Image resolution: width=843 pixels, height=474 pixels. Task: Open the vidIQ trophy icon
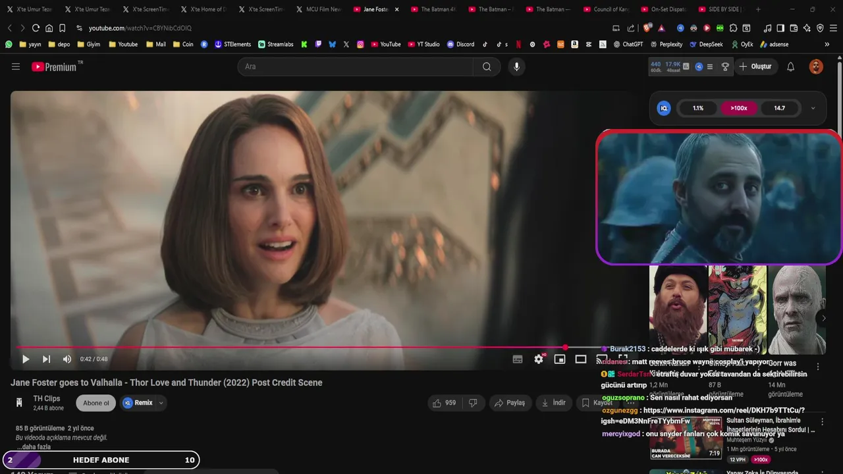726,66
